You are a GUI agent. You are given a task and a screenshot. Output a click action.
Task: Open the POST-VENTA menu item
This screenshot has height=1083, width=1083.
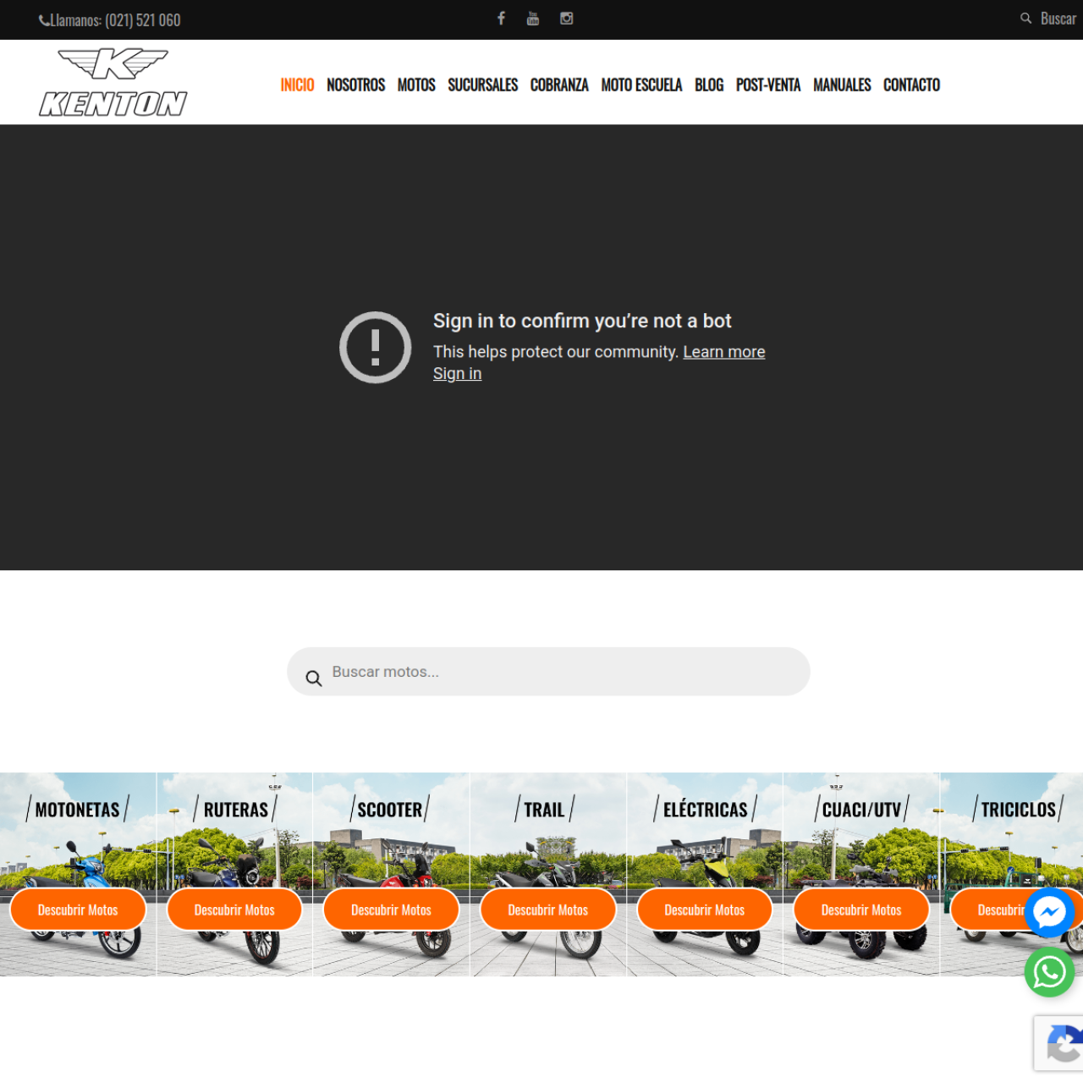pyautogui.click(x=768, y=85)
